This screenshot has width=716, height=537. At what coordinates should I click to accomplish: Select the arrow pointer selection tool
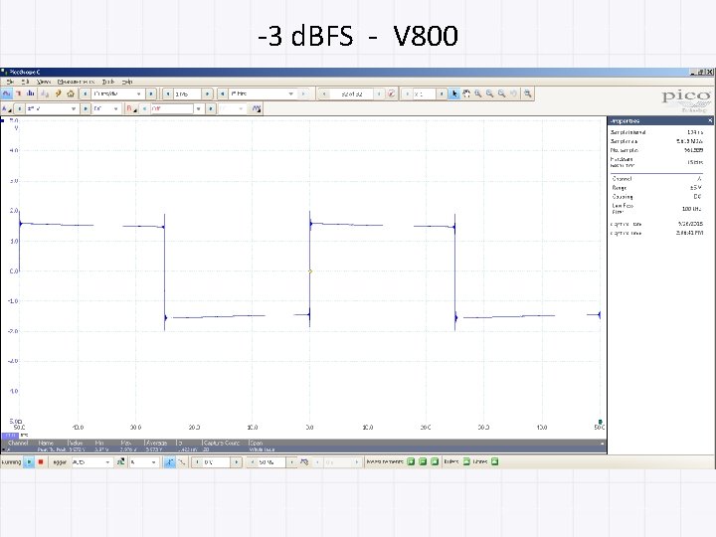pyautogui.click(x=454, y=93)
